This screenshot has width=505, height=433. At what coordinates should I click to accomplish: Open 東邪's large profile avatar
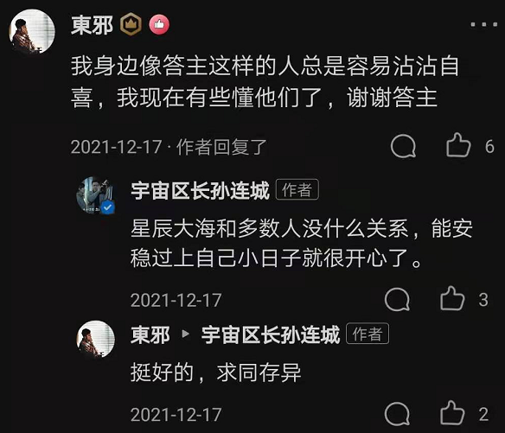tap(32, 32)
